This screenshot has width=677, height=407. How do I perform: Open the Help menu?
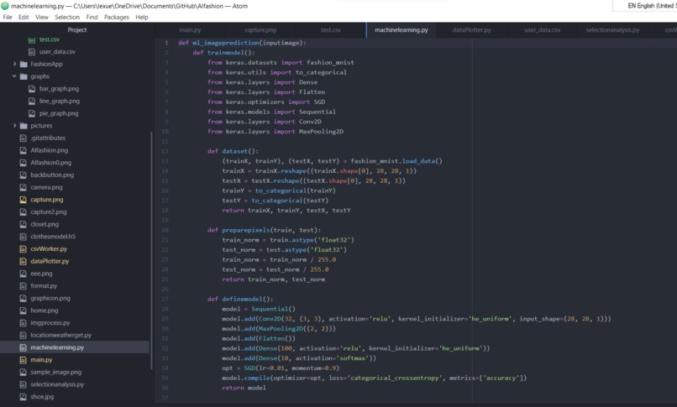pyautogui.click(x=142, y=18)
